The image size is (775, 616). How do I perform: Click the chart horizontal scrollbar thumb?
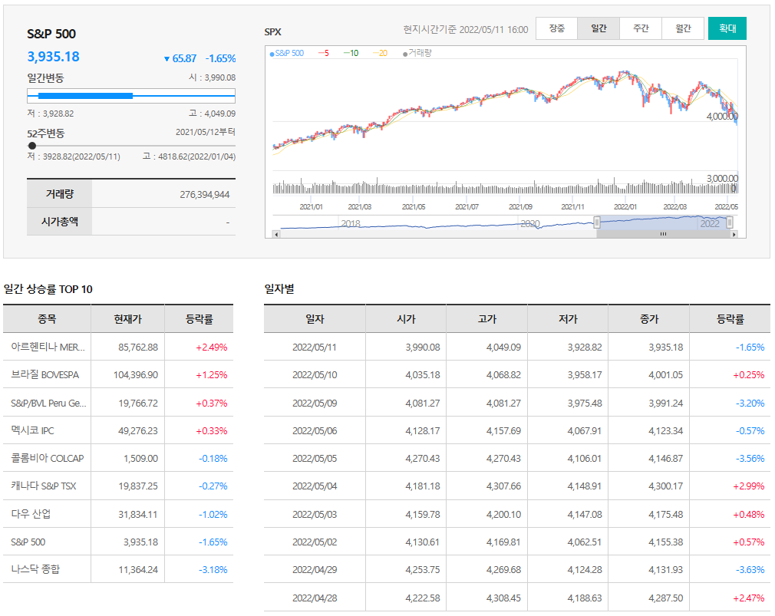tap(663, 234)
